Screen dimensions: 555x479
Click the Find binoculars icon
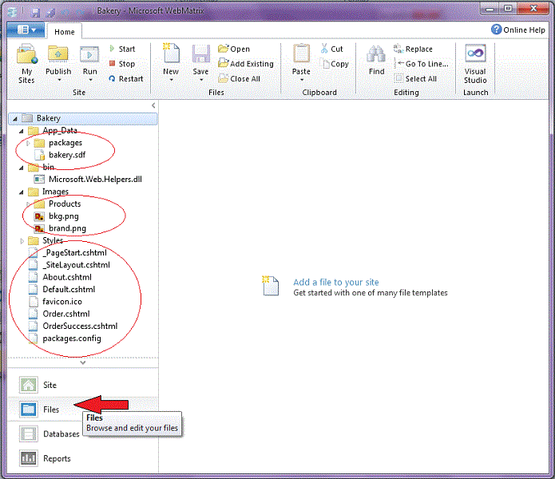(376, 55)
